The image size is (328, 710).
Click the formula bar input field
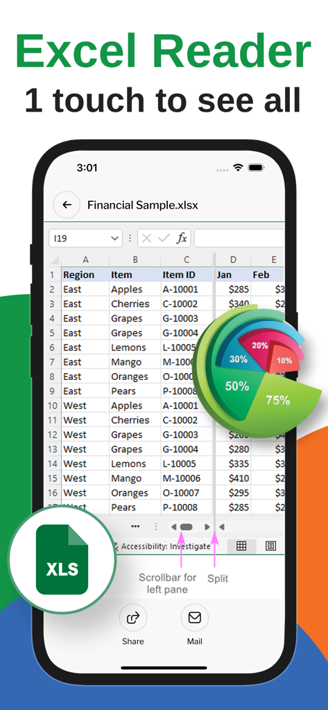239,239
